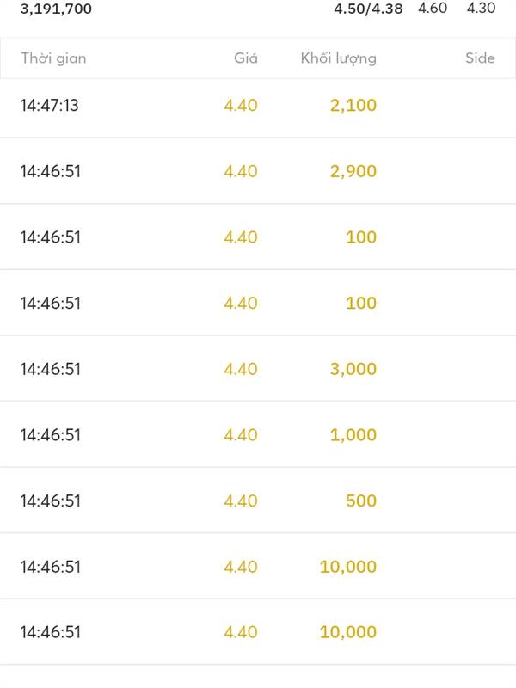The height and width of the screenshot is (688, 516).
Task: Select the Thời gian column header
Action: pyautogui.click(x=53, y=58)
